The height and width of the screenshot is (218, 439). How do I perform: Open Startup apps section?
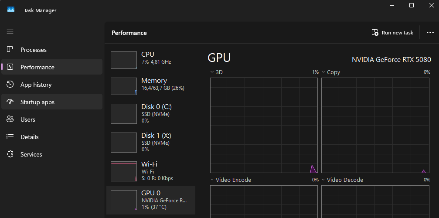point(52,102)
